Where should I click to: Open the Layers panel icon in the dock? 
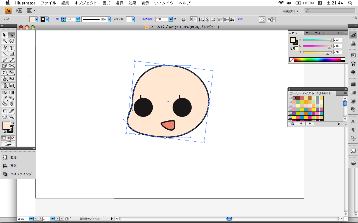tap(353, 163)
